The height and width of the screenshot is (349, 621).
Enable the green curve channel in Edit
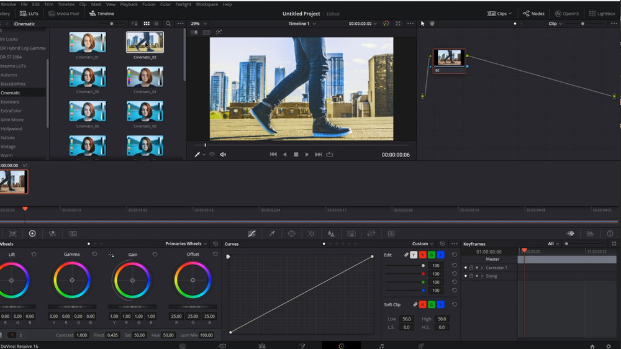[x=432, y=255]
